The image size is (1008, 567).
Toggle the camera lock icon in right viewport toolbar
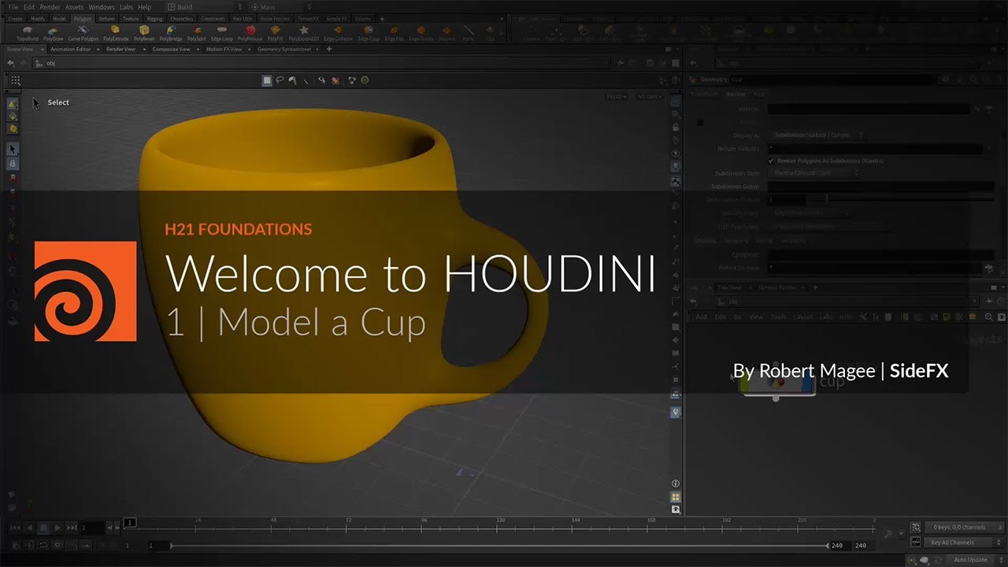pos(676,127)
